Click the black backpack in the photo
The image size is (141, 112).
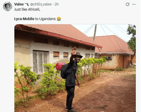pyautogui.click(x=65, y=71)
